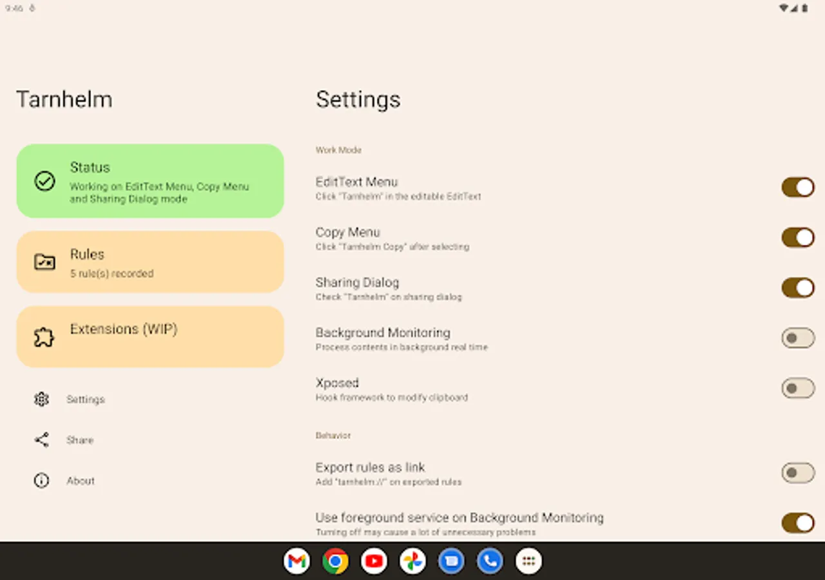Click the About info icon
This screenshot has width=825, height=580.
click(41, 481)
